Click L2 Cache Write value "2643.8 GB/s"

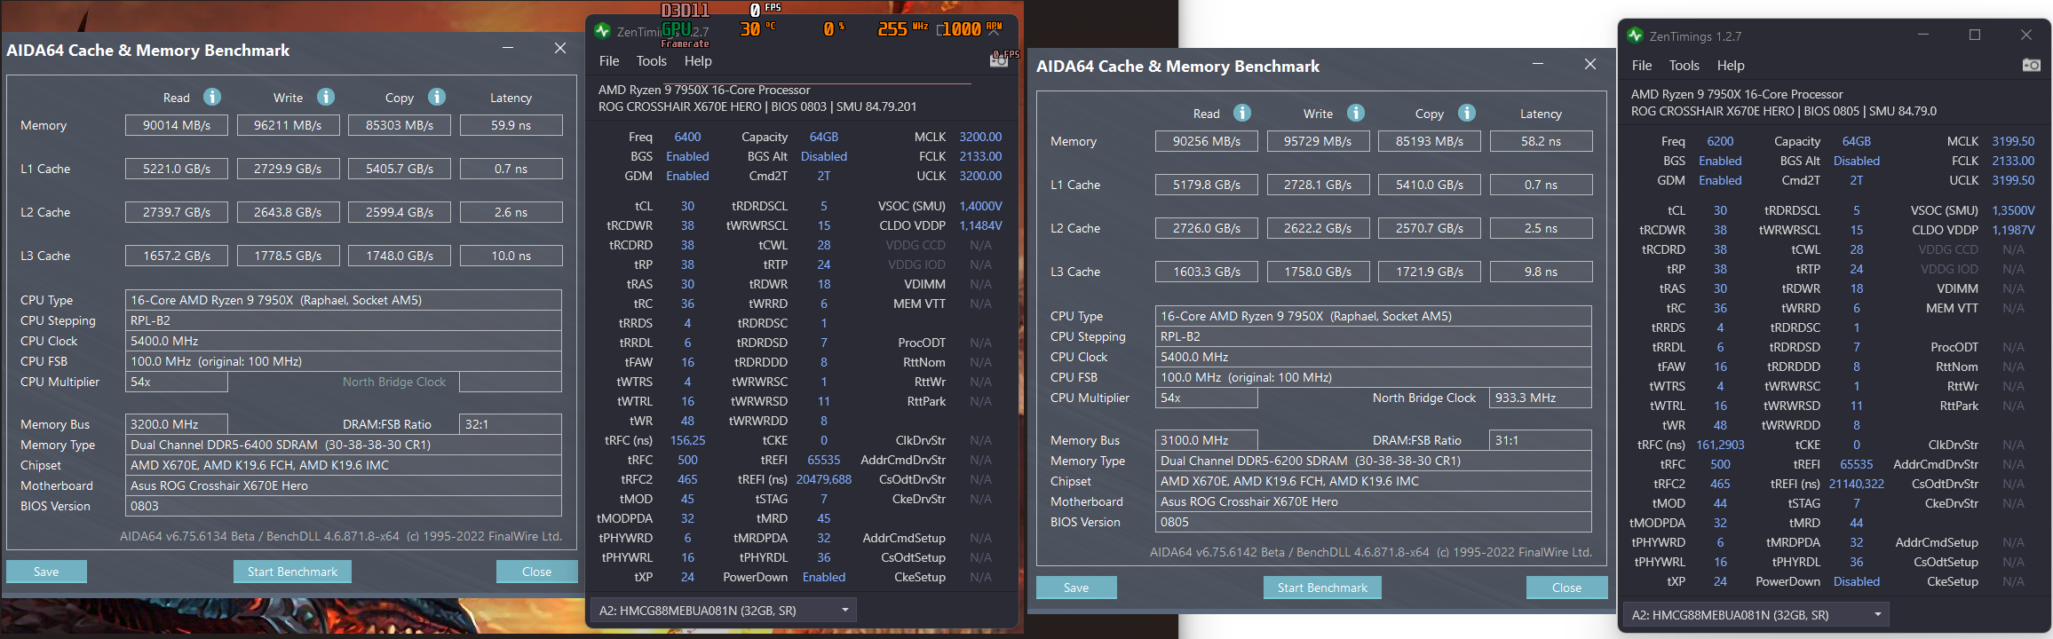click(288, 212)
